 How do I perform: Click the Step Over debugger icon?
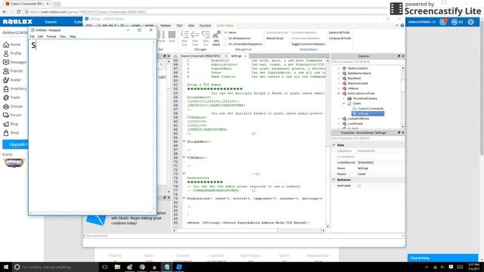(x=195, y=38)
